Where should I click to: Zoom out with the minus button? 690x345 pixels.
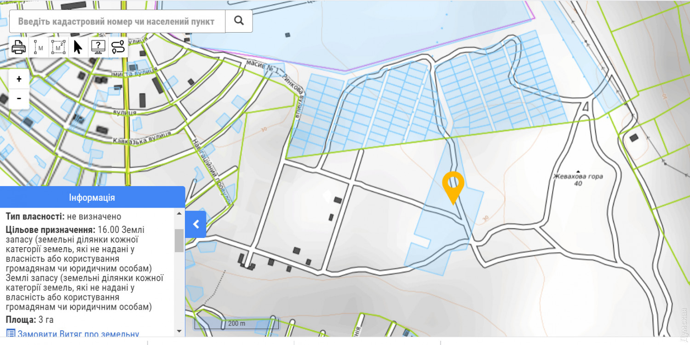[x=19, y=98]
